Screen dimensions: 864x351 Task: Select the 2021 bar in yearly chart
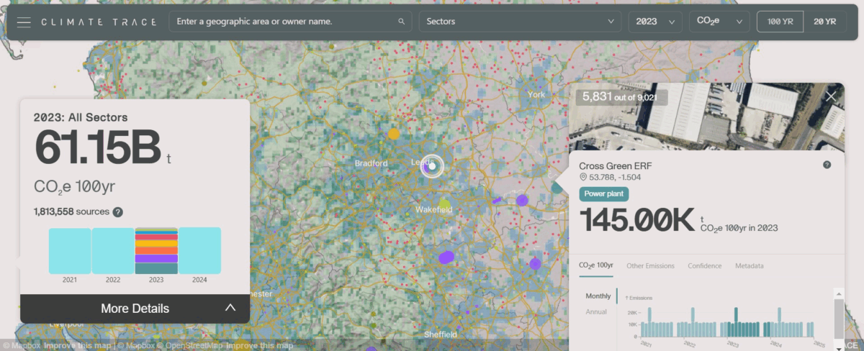click(70, 250)
